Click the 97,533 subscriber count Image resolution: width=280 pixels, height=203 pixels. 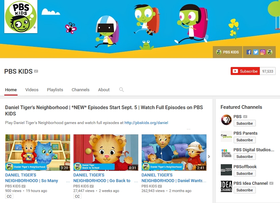(268, 71)
